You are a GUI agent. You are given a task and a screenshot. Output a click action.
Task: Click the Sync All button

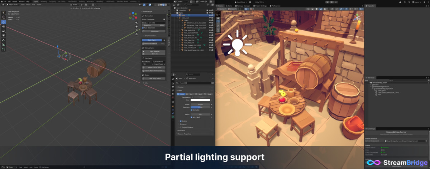pos(154,54)
